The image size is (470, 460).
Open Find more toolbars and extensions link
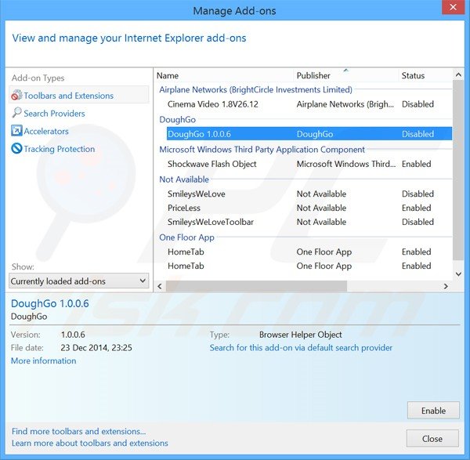click(78, 431)
